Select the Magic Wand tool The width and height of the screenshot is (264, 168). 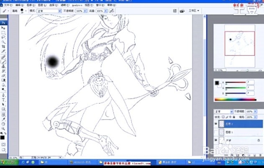coord(3,42)
